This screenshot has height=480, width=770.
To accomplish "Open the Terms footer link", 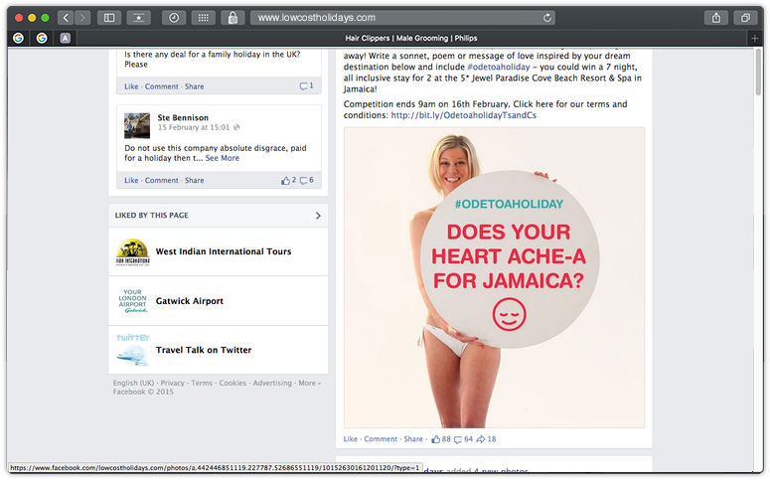I will 202,384.
